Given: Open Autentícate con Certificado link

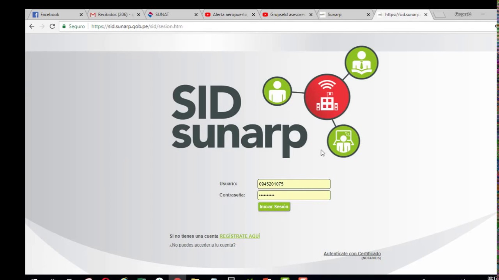Looking at the screenshot, I should point(352,254).
